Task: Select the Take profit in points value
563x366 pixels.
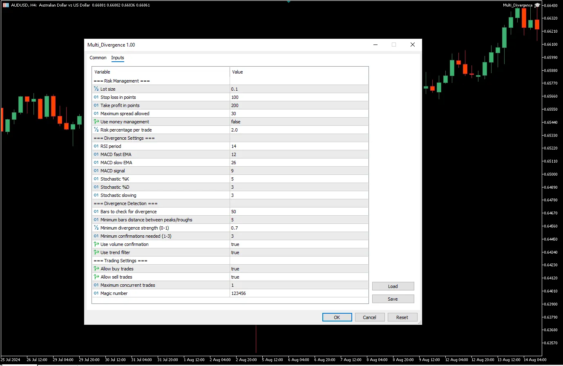Action: (299, 105)
